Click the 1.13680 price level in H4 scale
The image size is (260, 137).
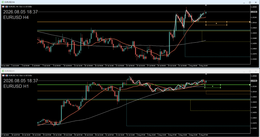pos(254,59)
